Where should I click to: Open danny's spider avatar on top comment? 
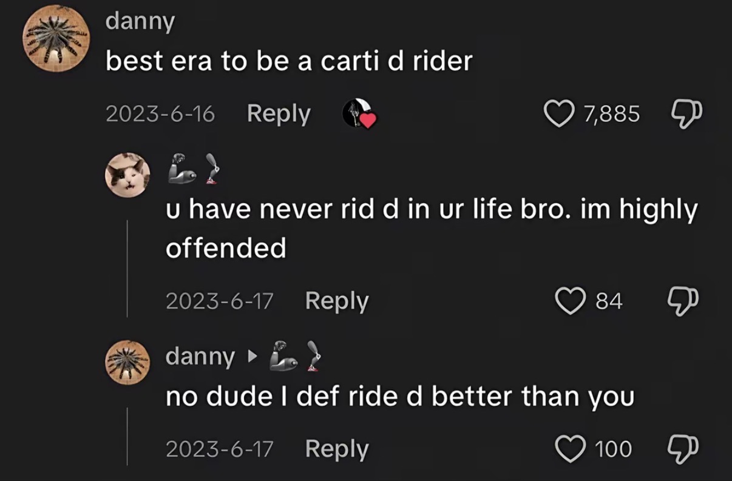point(53,38)
